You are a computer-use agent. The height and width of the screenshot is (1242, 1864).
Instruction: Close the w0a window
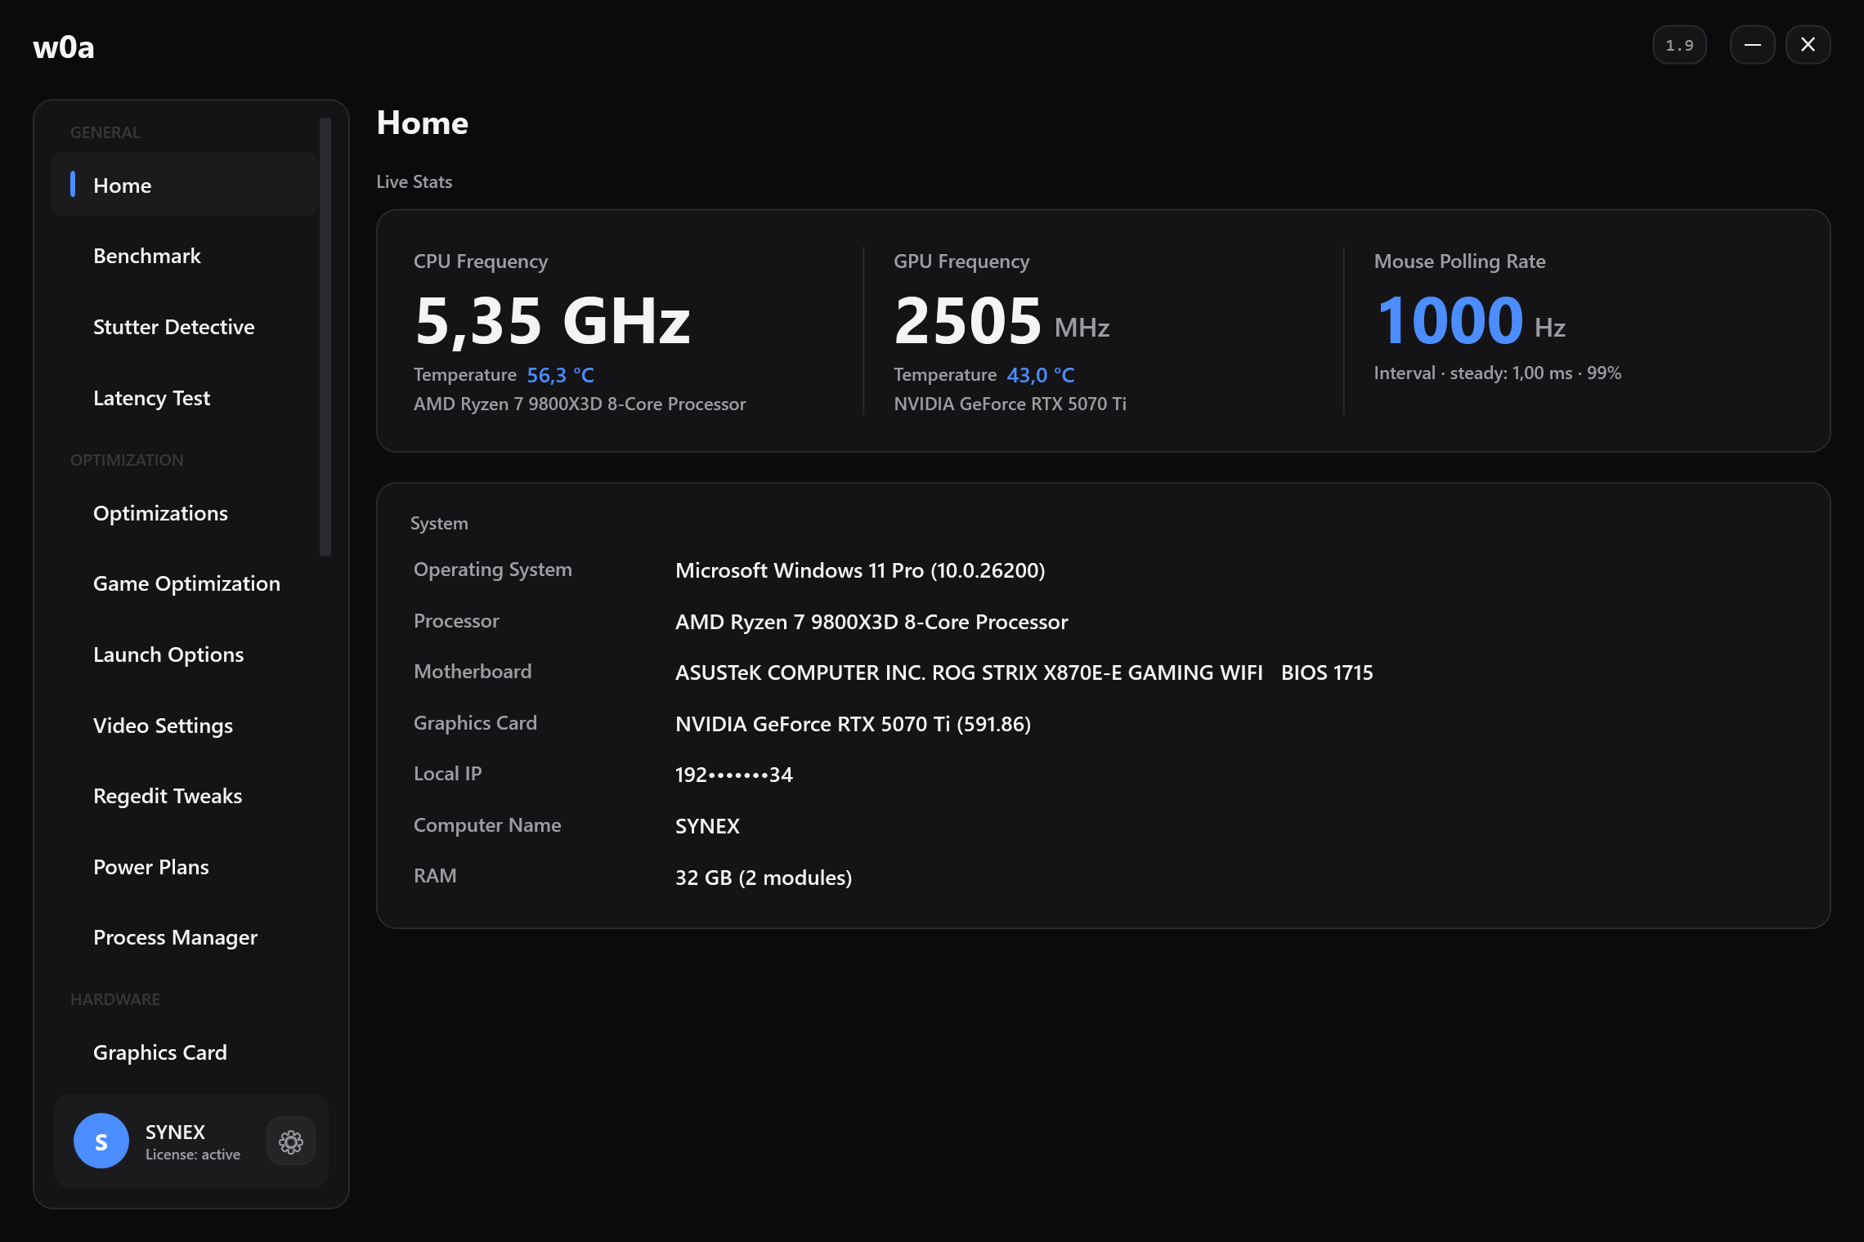pos(1808,45)
